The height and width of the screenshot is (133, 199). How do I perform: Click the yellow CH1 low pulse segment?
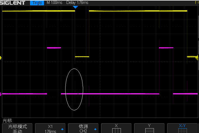(x=82, y=57)
